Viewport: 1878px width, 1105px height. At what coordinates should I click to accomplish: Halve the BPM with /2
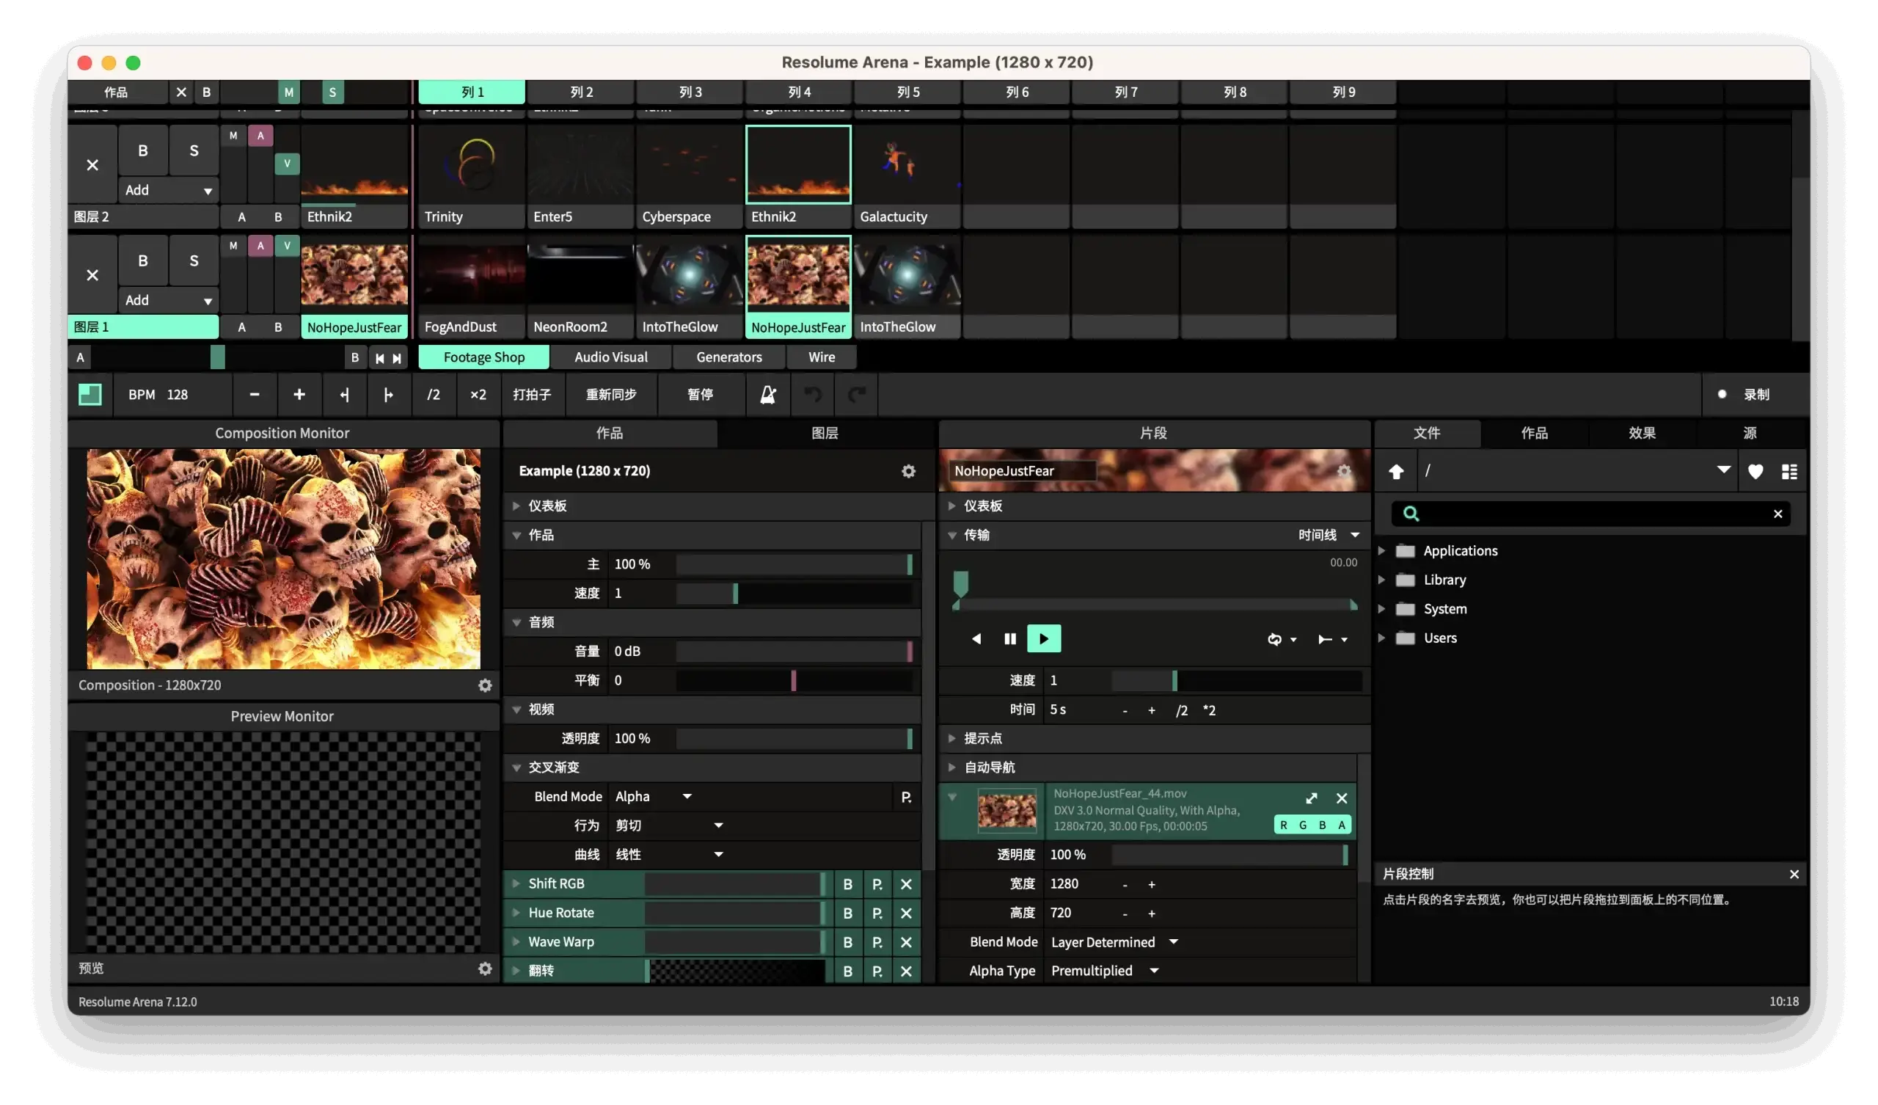[x=433, y=395]
